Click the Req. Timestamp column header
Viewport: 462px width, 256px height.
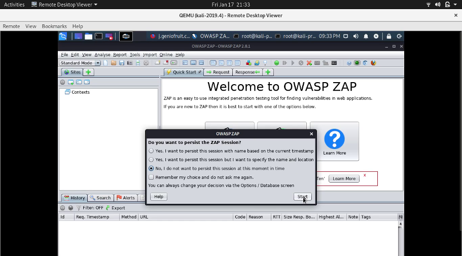pos(97,217)
